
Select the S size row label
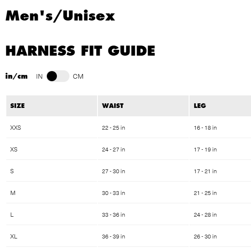click(12, 171)
